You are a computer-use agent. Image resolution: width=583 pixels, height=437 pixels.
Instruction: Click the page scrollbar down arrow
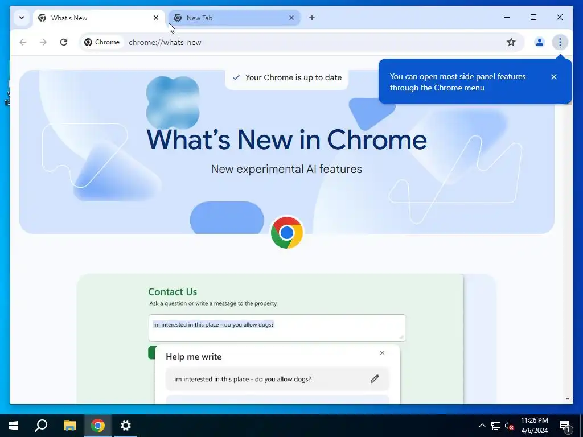(x=568, y=399)
